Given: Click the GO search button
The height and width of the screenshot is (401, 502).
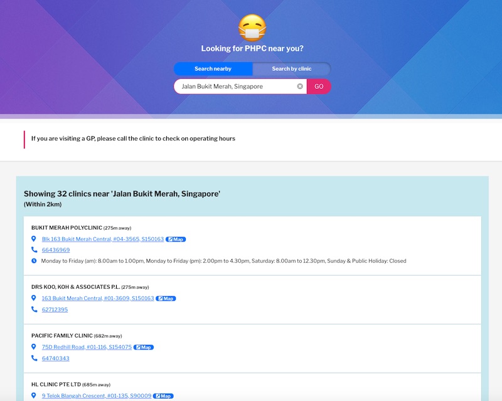Looking at the screenshot, I should pyautogui.click(x=319, y=87).
